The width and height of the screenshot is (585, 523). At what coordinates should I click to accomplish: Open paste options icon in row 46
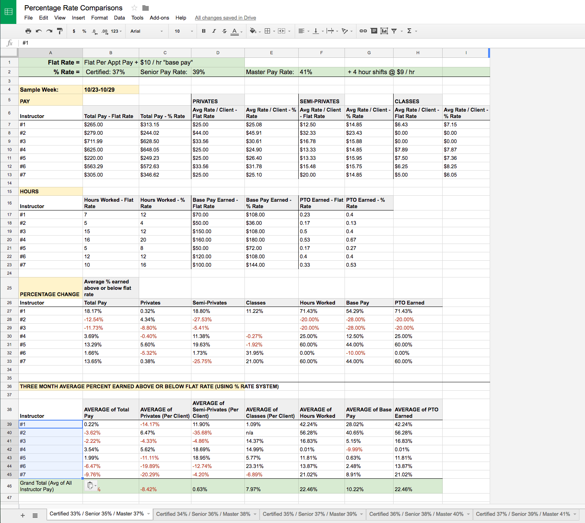tap(91, 486)
